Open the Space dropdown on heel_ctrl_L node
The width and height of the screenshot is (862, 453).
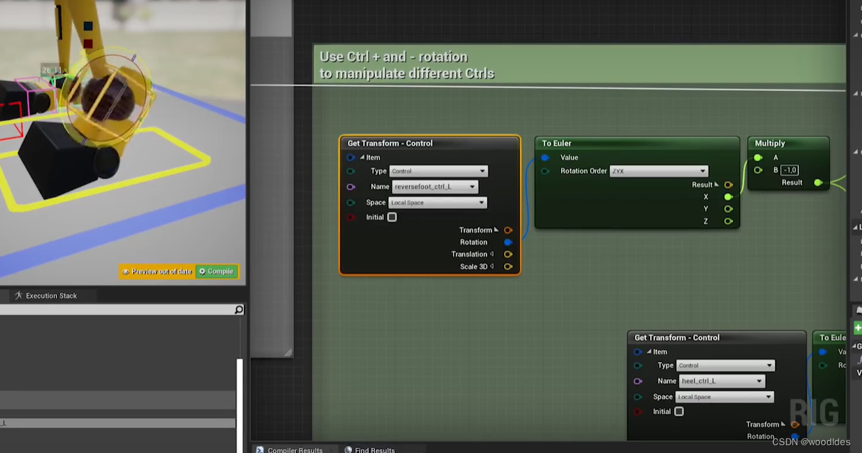click(x=724, y=396)
